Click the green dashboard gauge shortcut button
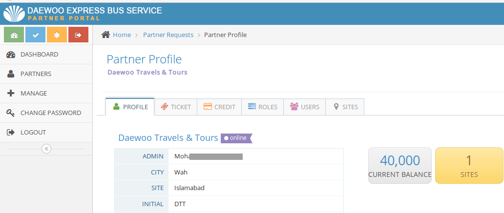The image size is (504, 213). tap(14, 35)
